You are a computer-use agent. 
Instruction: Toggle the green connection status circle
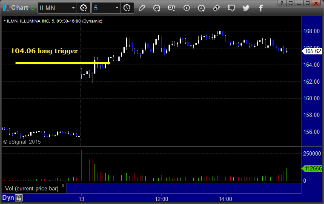click(x=32, y=8)
